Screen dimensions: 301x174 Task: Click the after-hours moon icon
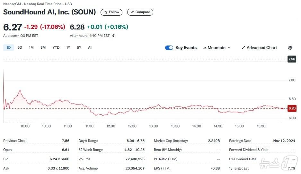[113, 36]
